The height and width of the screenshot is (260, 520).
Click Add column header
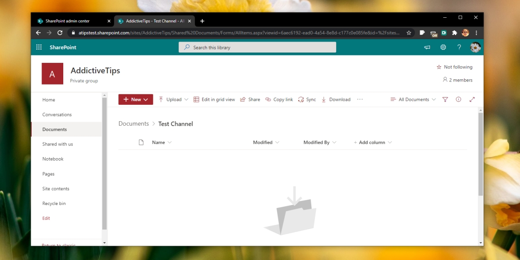click(373, 143)
